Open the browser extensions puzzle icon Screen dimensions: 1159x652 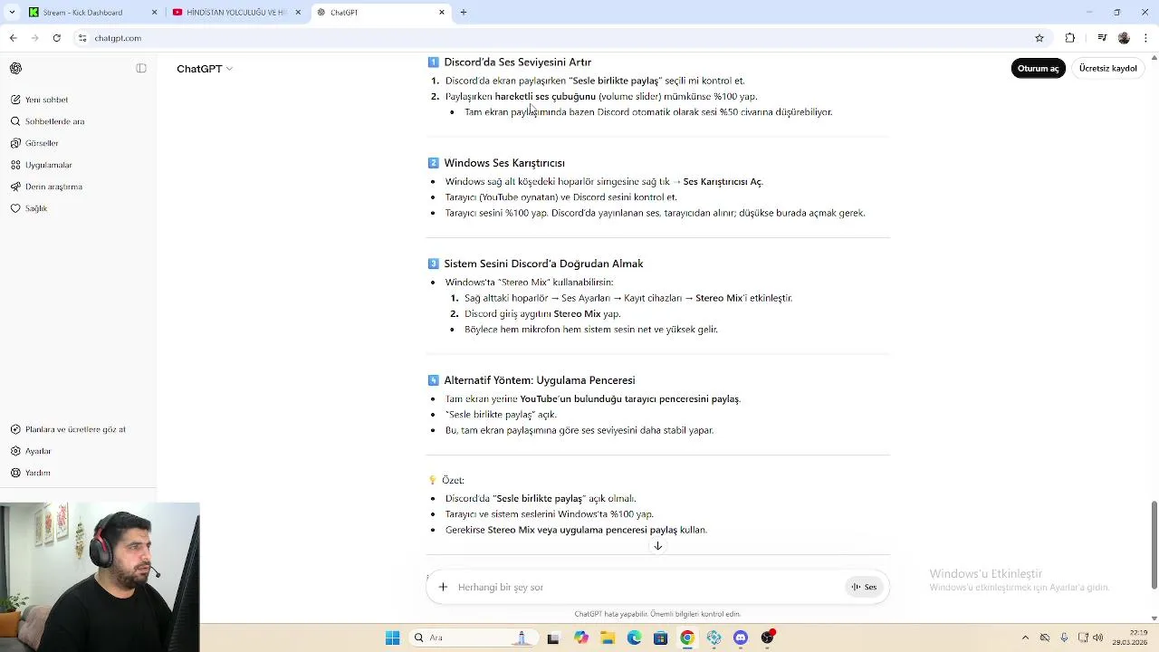click(1070, 38)
